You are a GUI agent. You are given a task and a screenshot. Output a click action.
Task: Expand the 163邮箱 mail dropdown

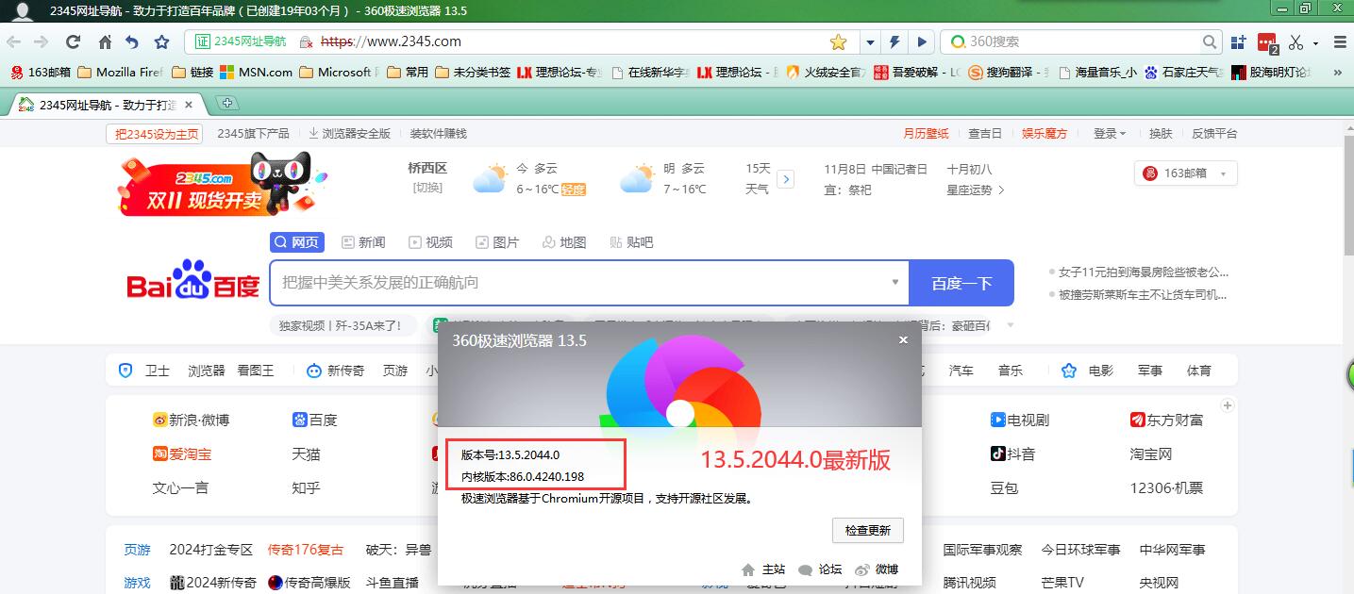[1224, 173]
